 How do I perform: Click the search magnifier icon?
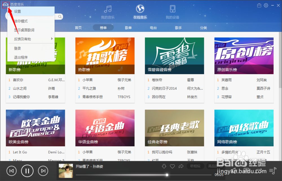60,17
